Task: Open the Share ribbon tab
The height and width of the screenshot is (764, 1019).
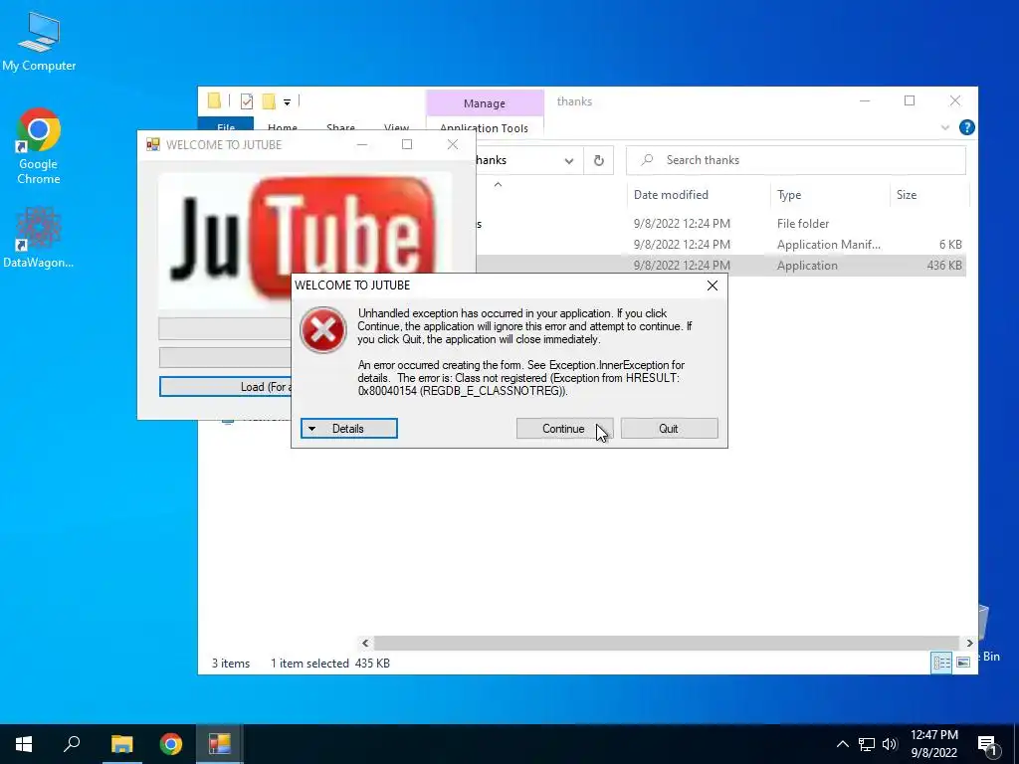Action: 340,128
